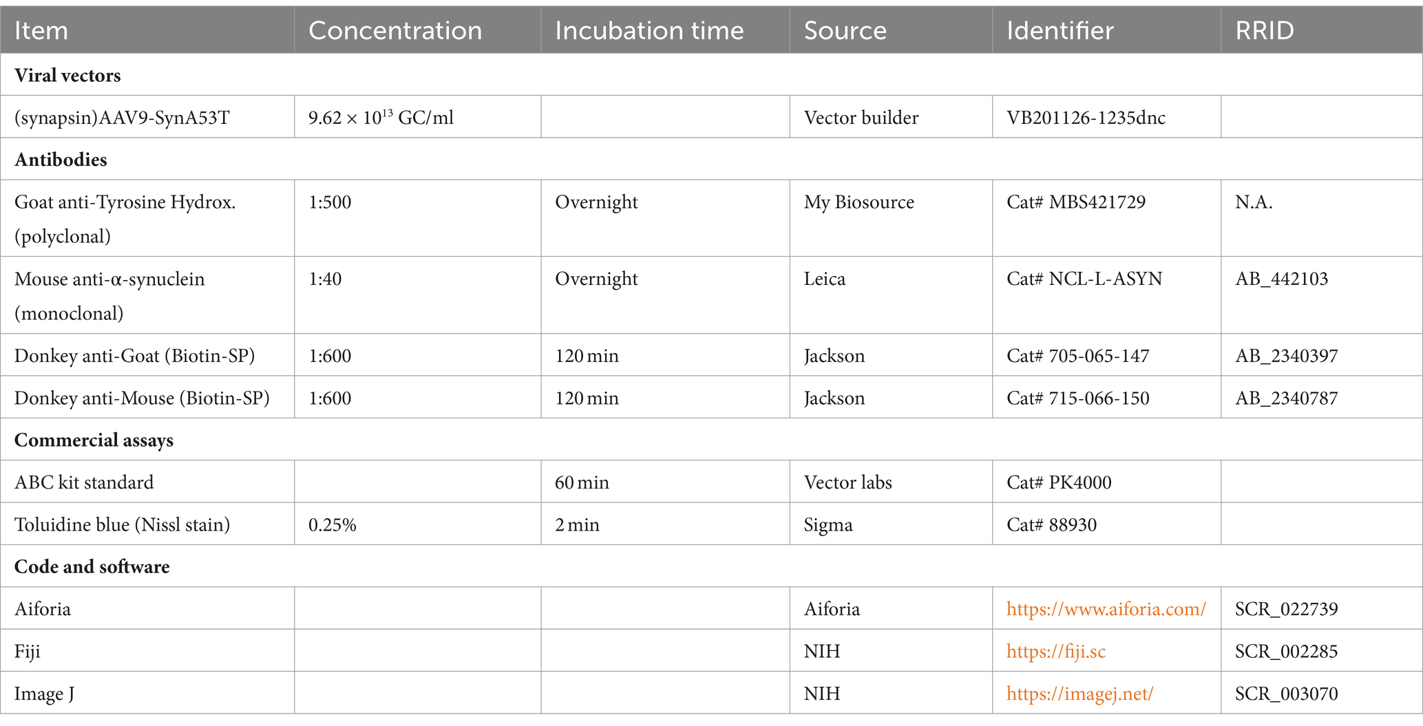This screenshot has height=726, width=1423.
Task: Click the Concentration column header
Action: (418, 30)
